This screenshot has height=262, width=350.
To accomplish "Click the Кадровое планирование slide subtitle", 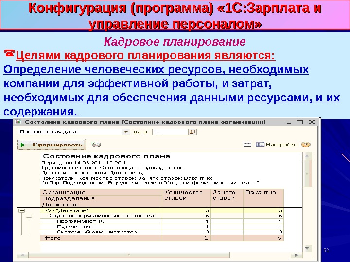I will (x=175, y=42).
